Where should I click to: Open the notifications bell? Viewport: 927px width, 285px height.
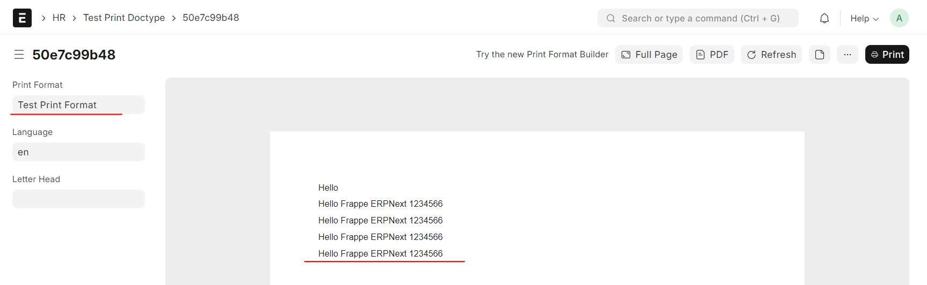(x=824, y=18)
